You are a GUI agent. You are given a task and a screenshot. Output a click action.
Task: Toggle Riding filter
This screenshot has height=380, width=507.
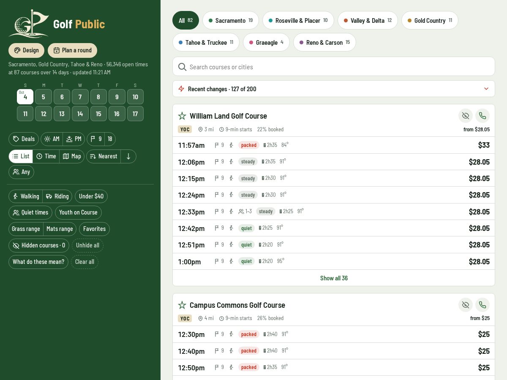pyautogui.click(x=57, y=196)
